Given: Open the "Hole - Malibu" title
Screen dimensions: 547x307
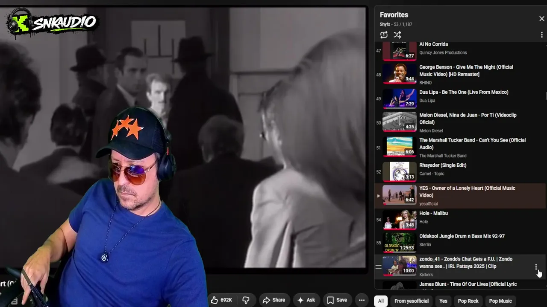Looking at the screenshot, I should [433, 213].
